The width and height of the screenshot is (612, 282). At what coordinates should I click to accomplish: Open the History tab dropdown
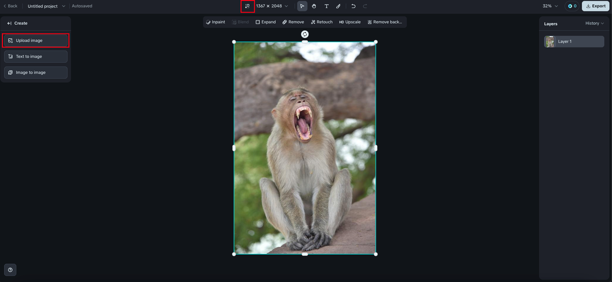(x=594, y=23)
